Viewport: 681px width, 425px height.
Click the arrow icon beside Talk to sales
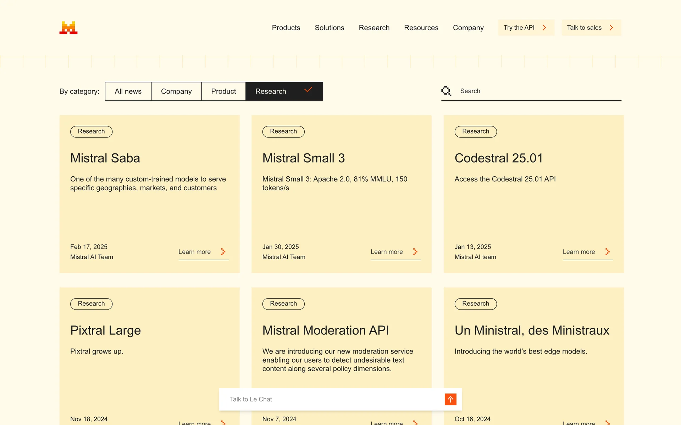611,28
